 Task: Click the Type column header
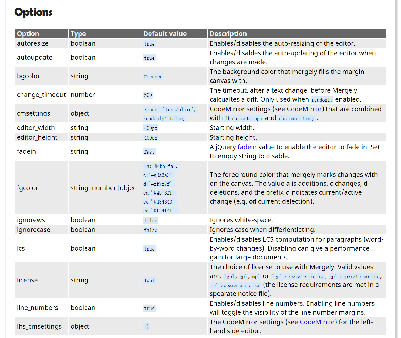(78, 34)
